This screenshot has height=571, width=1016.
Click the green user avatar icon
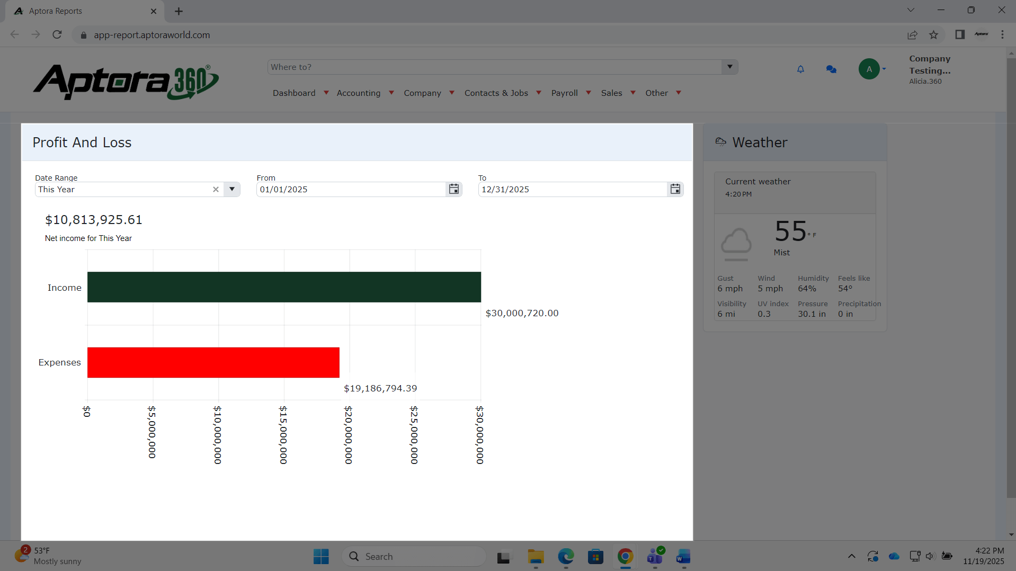869,69
